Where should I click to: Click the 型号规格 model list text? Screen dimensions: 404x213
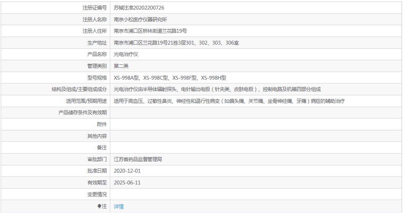170,78
